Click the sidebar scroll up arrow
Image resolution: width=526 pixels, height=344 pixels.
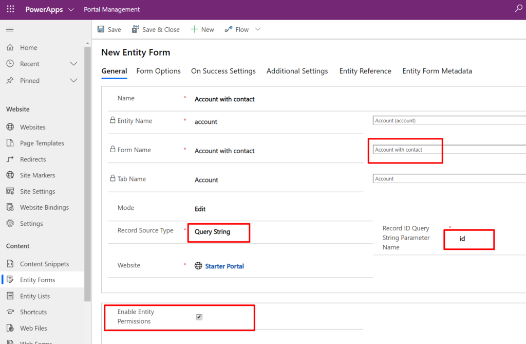point(87,43)
